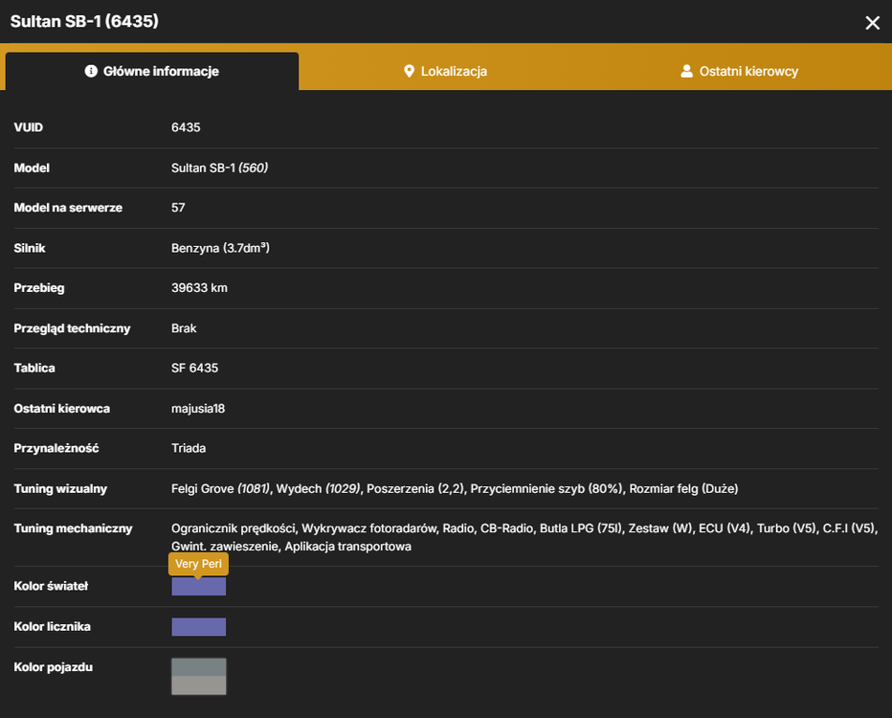
Task: Click the last driver name majusia18
Action: click(198, 409)
